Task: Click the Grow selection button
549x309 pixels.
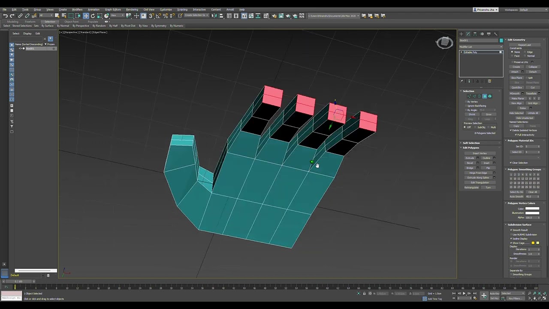Action: click(x=489, y=115)
